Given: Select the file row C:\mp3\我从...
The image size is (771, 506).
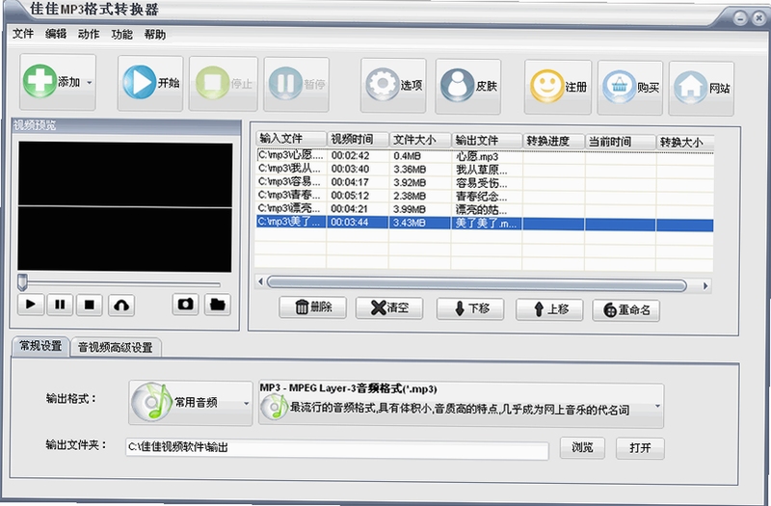Looking at the screenshot, I should click(485, 170).
